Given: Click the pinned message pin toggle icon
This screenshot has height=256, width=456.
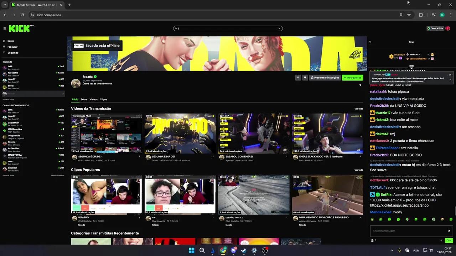Looking at the screenshot, I should click(x=450, y=75).
